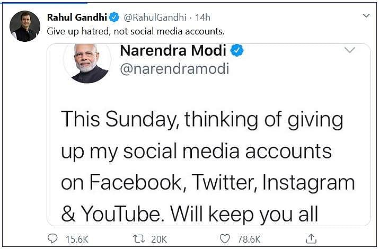Open Rahul Gandhi's profile picture
Screen dimensions: 379x249
[25, 26]
